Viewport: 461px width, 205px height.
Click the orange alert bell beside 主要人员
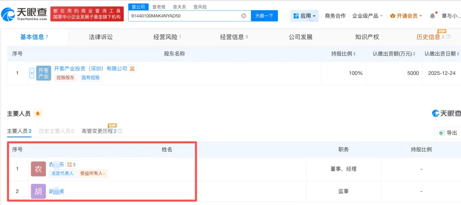[38, 114]
